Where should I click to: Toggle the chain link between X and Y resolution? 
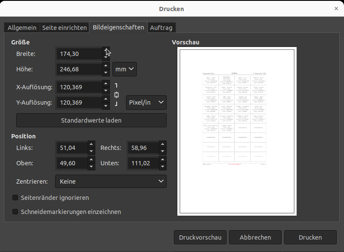pos(116,95)
